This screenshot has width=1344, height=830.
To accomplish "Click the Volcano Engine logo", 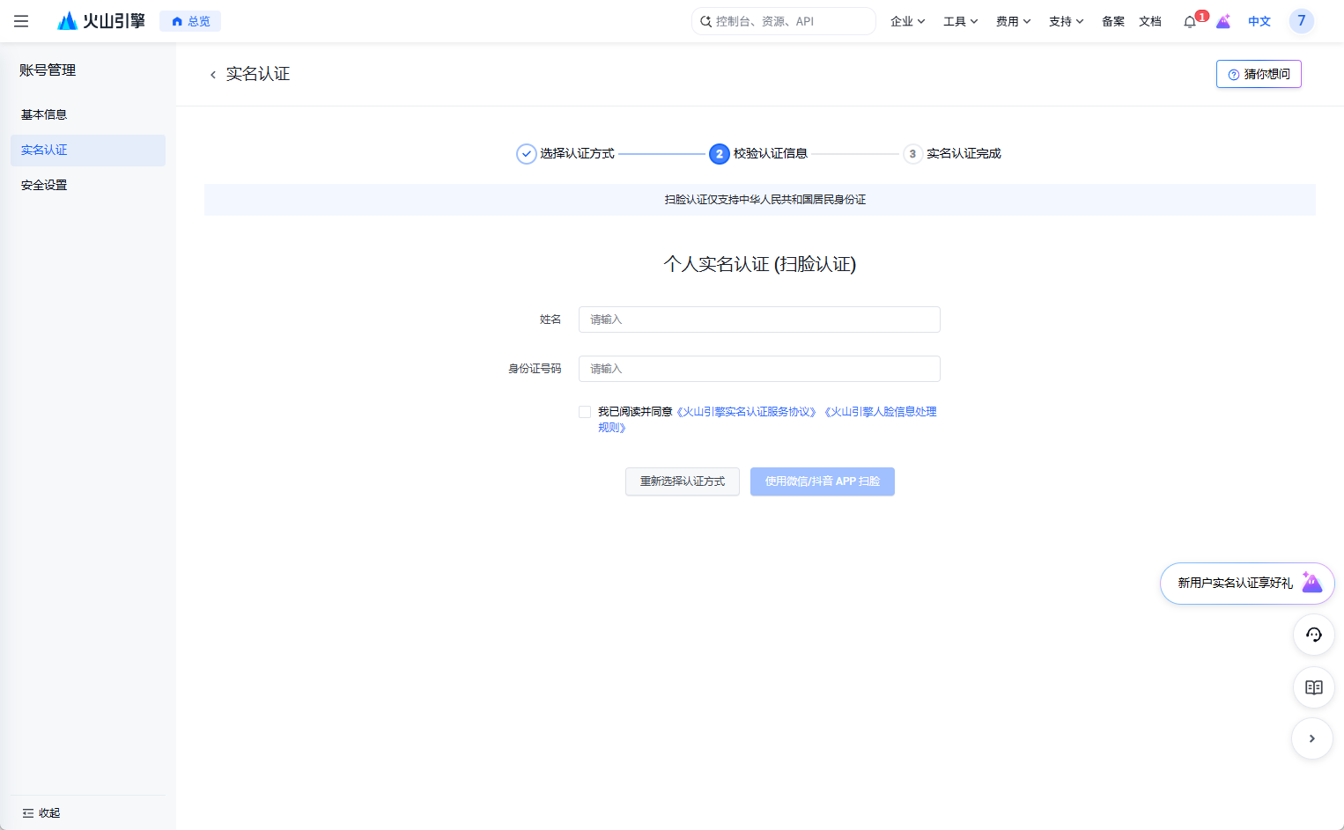I will point(100,21).
